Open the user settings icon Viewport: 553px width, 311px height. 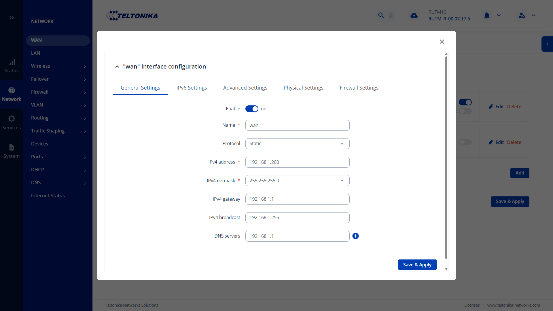[x=522, y=16]
